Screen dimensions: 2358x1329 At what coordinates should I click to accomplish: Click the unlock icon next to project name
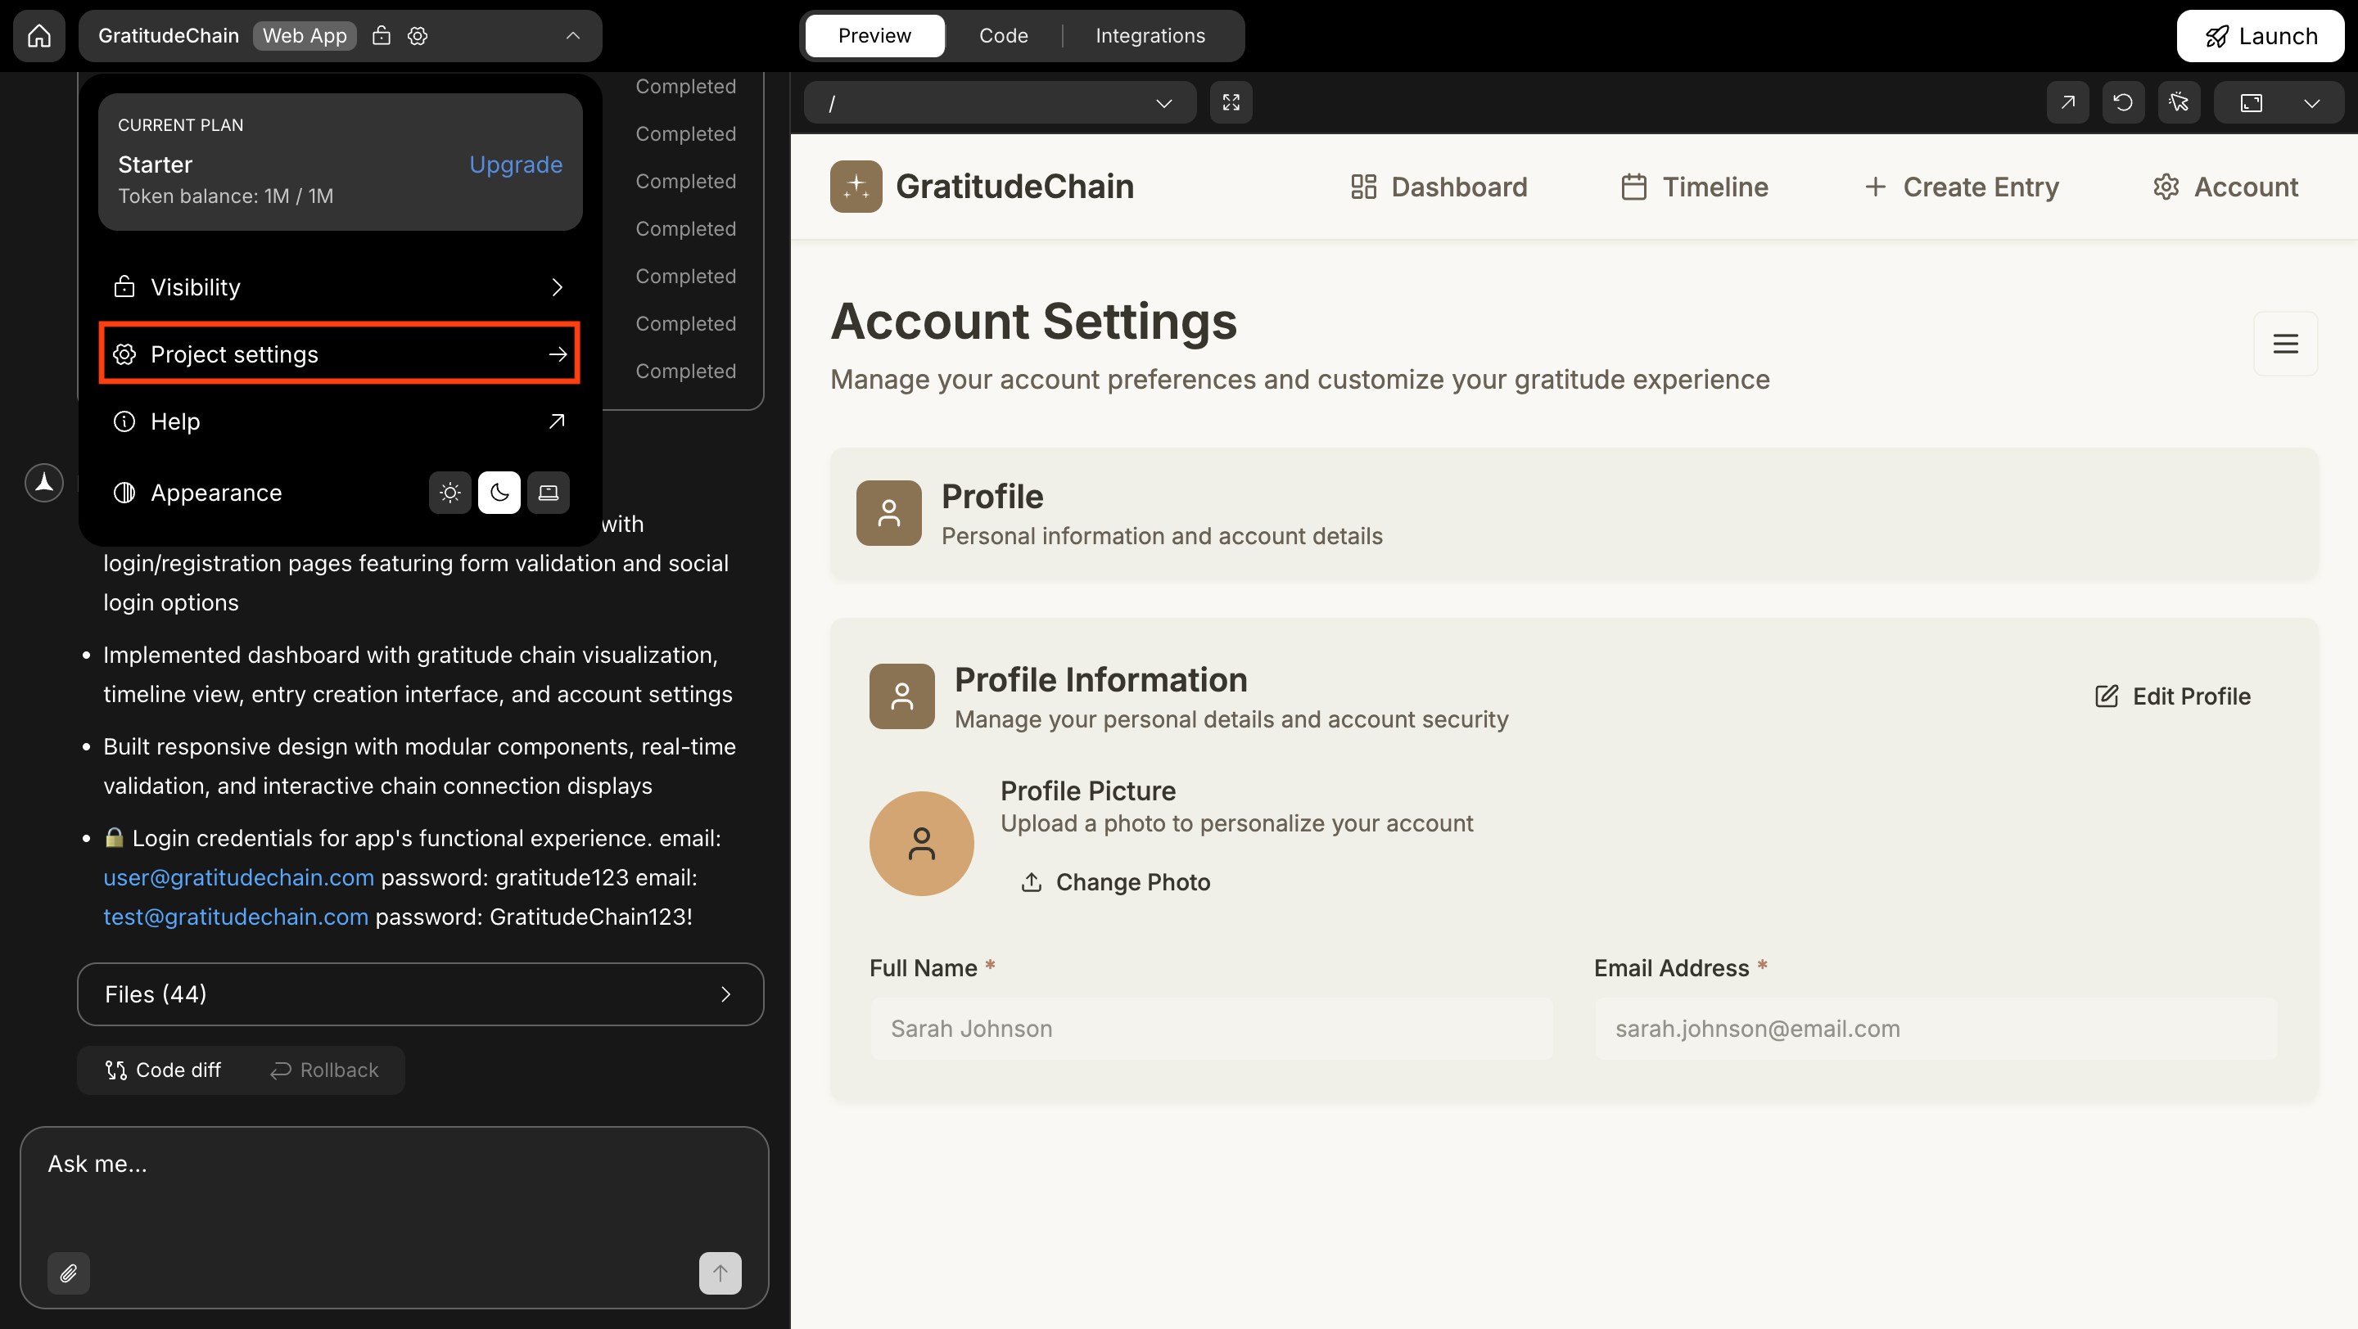pyautogui.click(x=382, y=36)
